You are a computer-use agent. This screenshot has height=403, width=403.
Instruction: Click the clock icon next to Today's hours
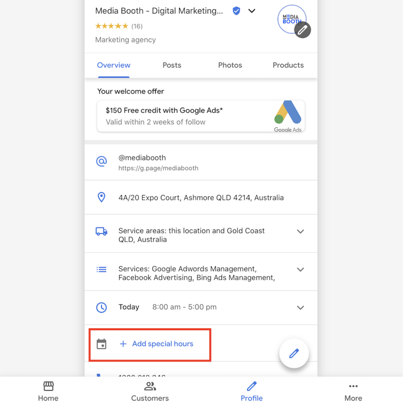(x=102, y=307)
